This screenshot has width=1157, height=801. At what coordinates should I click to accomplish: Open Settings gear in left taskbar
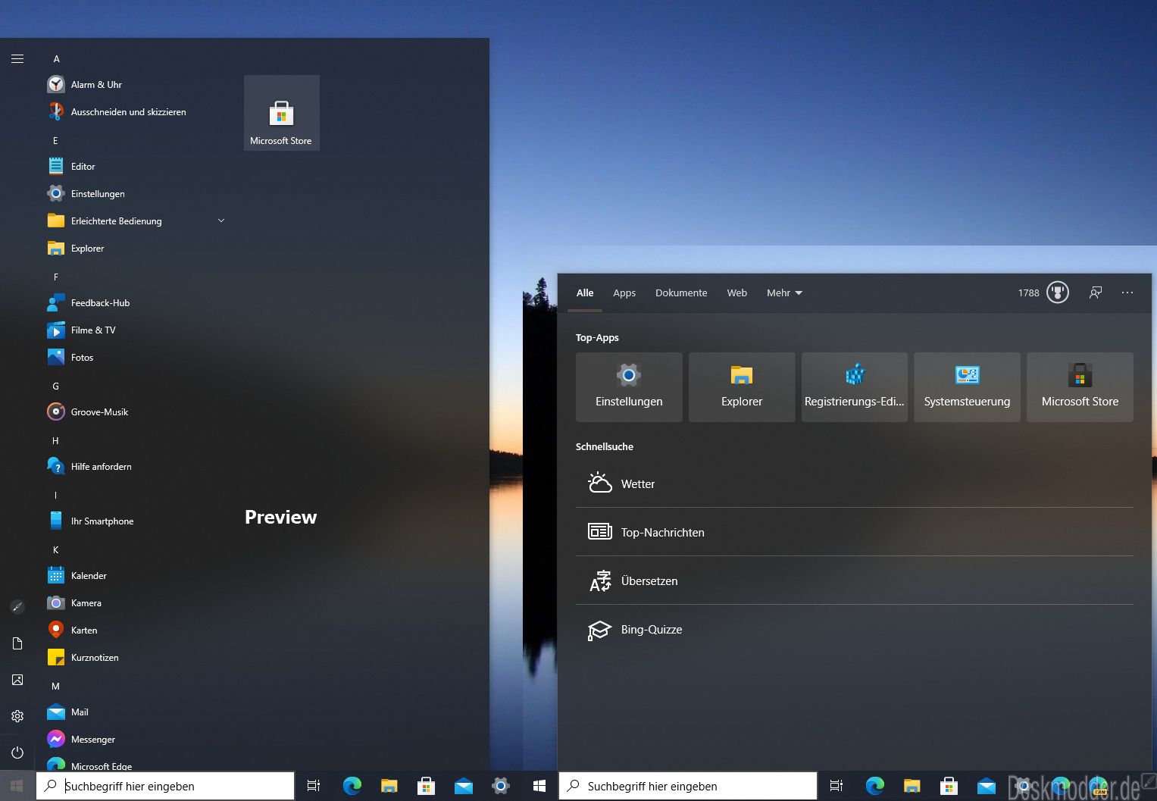click(501, 786)
